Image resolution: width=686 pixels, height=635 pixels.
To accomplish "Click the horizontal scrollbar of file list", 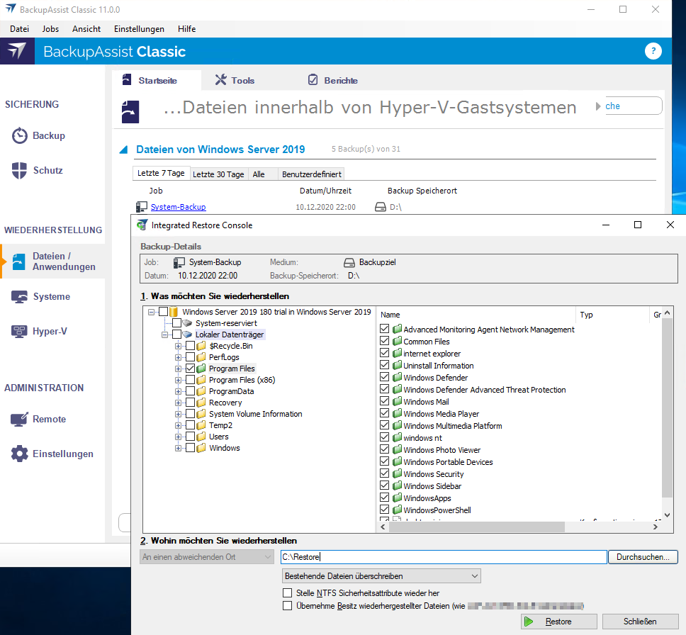I will tap(475, 527).
